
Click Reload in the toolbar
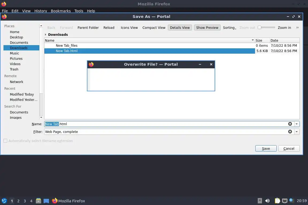(x=109, y=28)
